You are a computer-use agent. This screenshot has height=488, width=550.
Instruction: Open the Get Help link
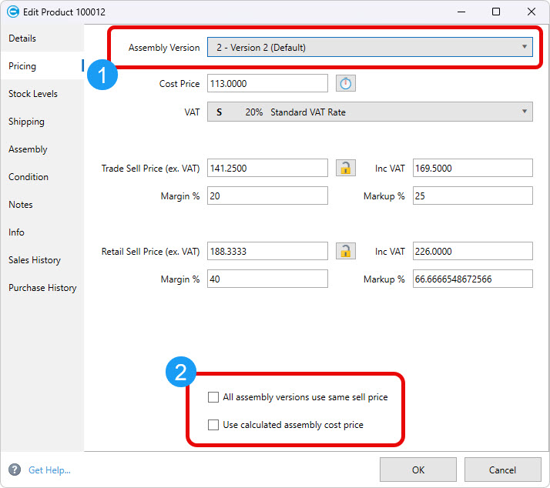pyautogui.click(x=49, y=470)
